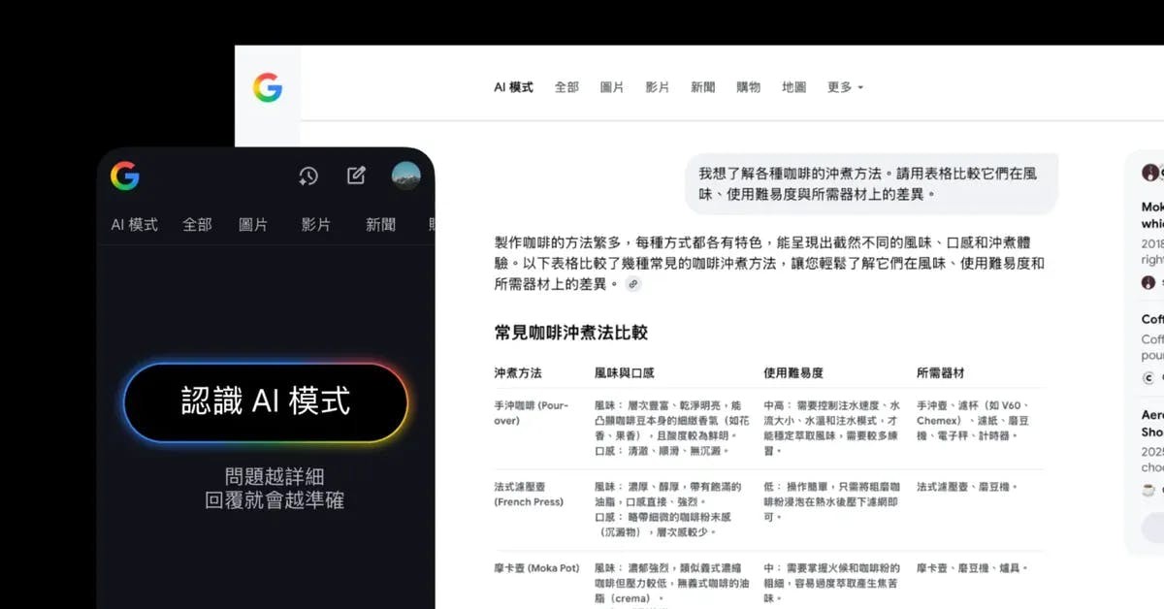The height and width of the screenshot is (609, 1164).
Task: Click the 沖煮方法 column header
Action: click(518, 372)
